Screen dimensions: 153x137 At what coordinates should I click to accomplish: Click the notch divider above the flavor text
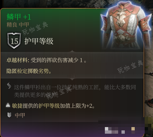pyautogui.click(x=72, y=79)
